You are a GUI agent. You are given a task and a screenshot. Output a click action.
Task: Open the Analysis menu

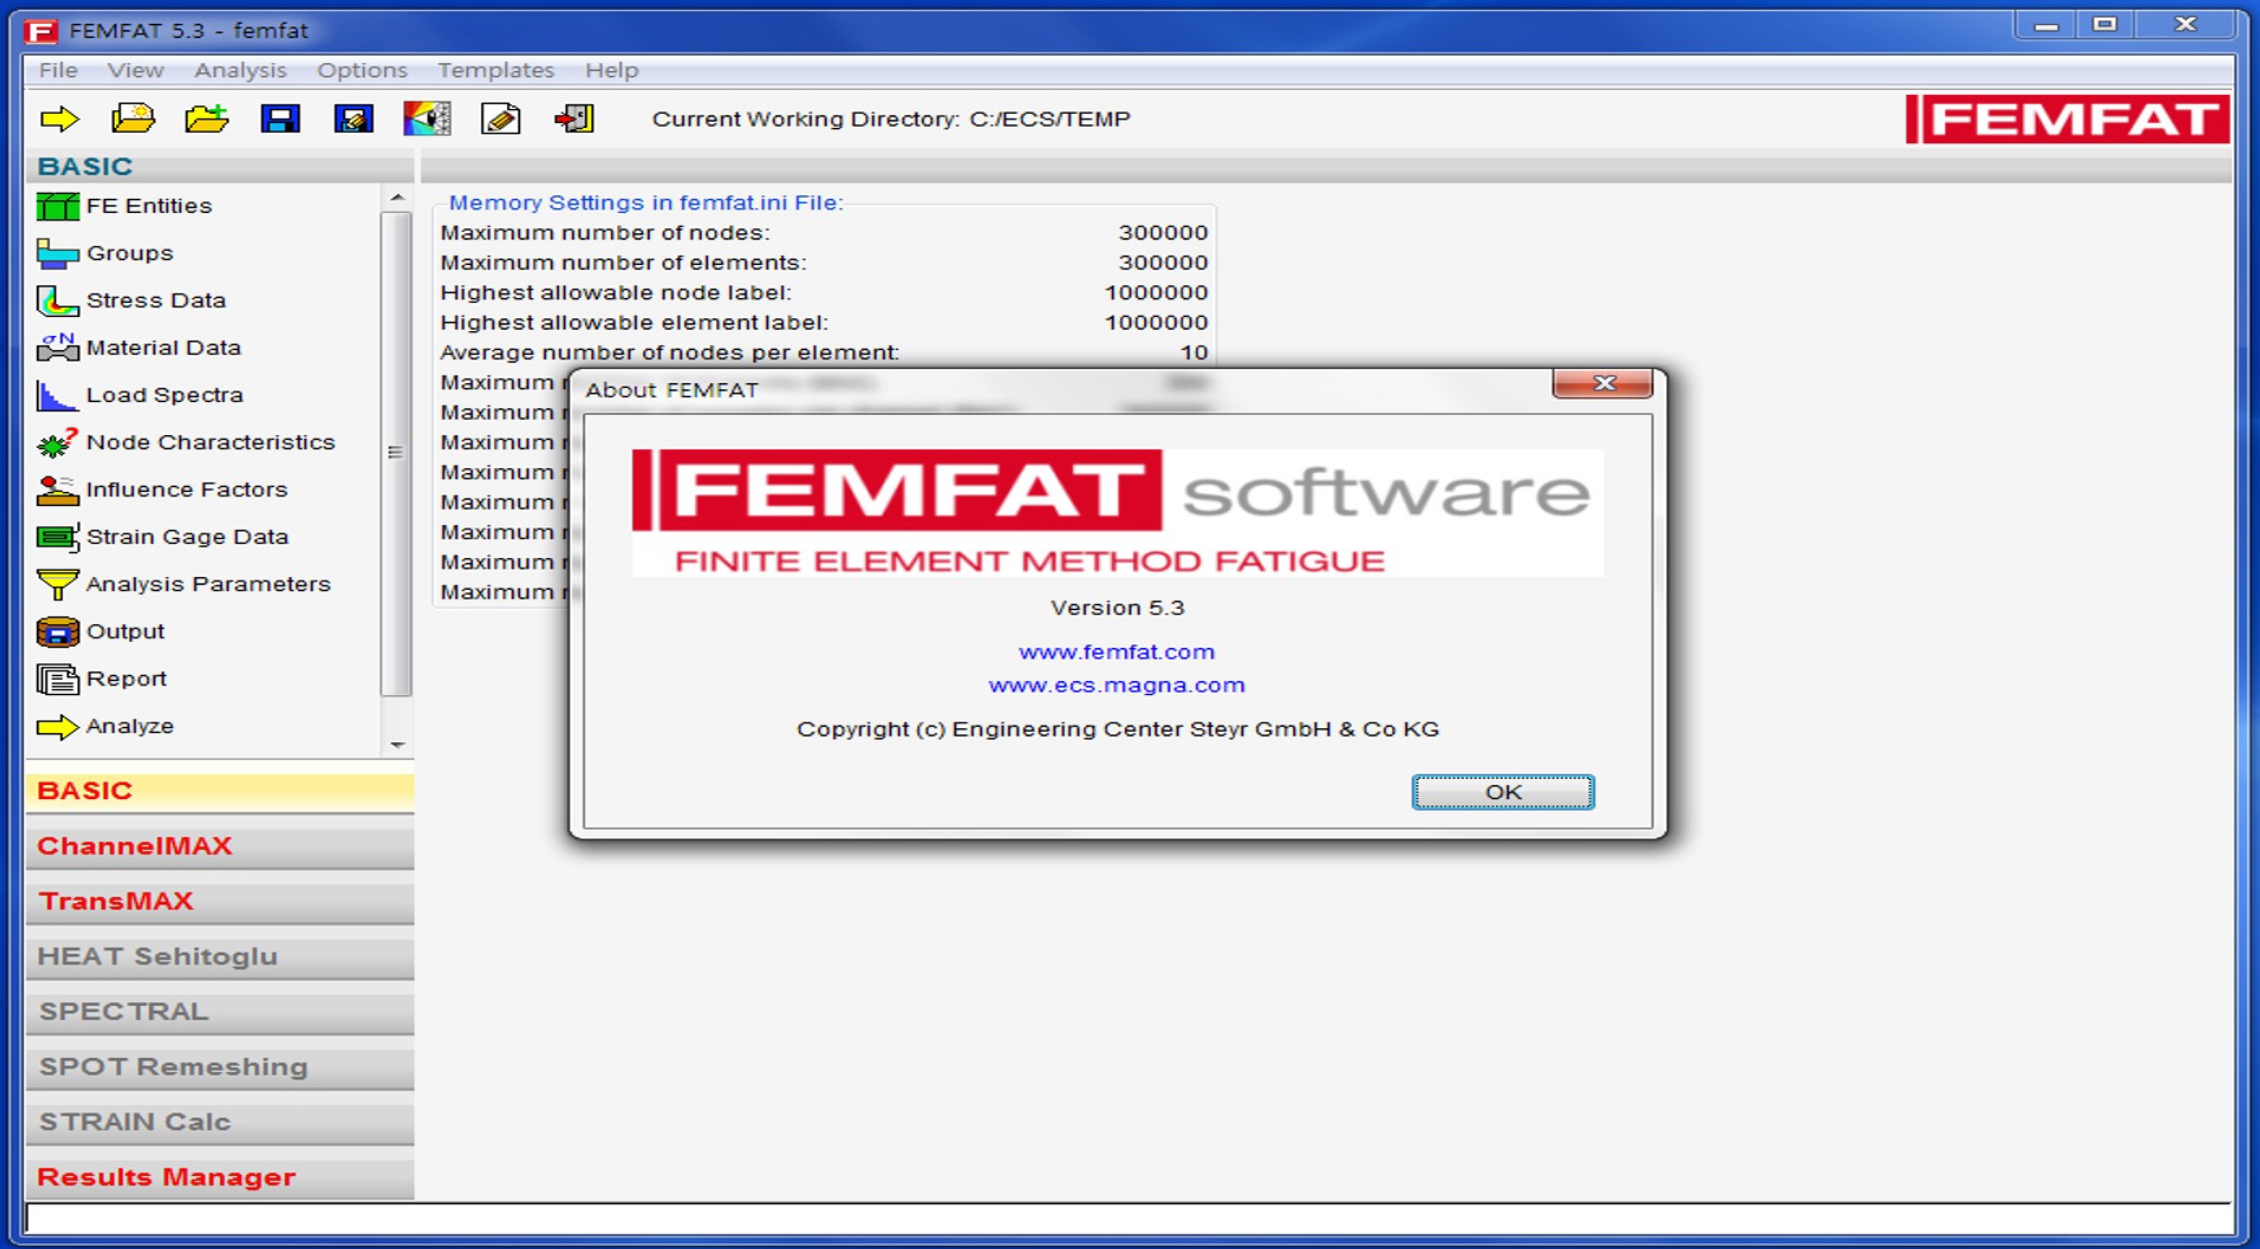(x=240, y=70)
